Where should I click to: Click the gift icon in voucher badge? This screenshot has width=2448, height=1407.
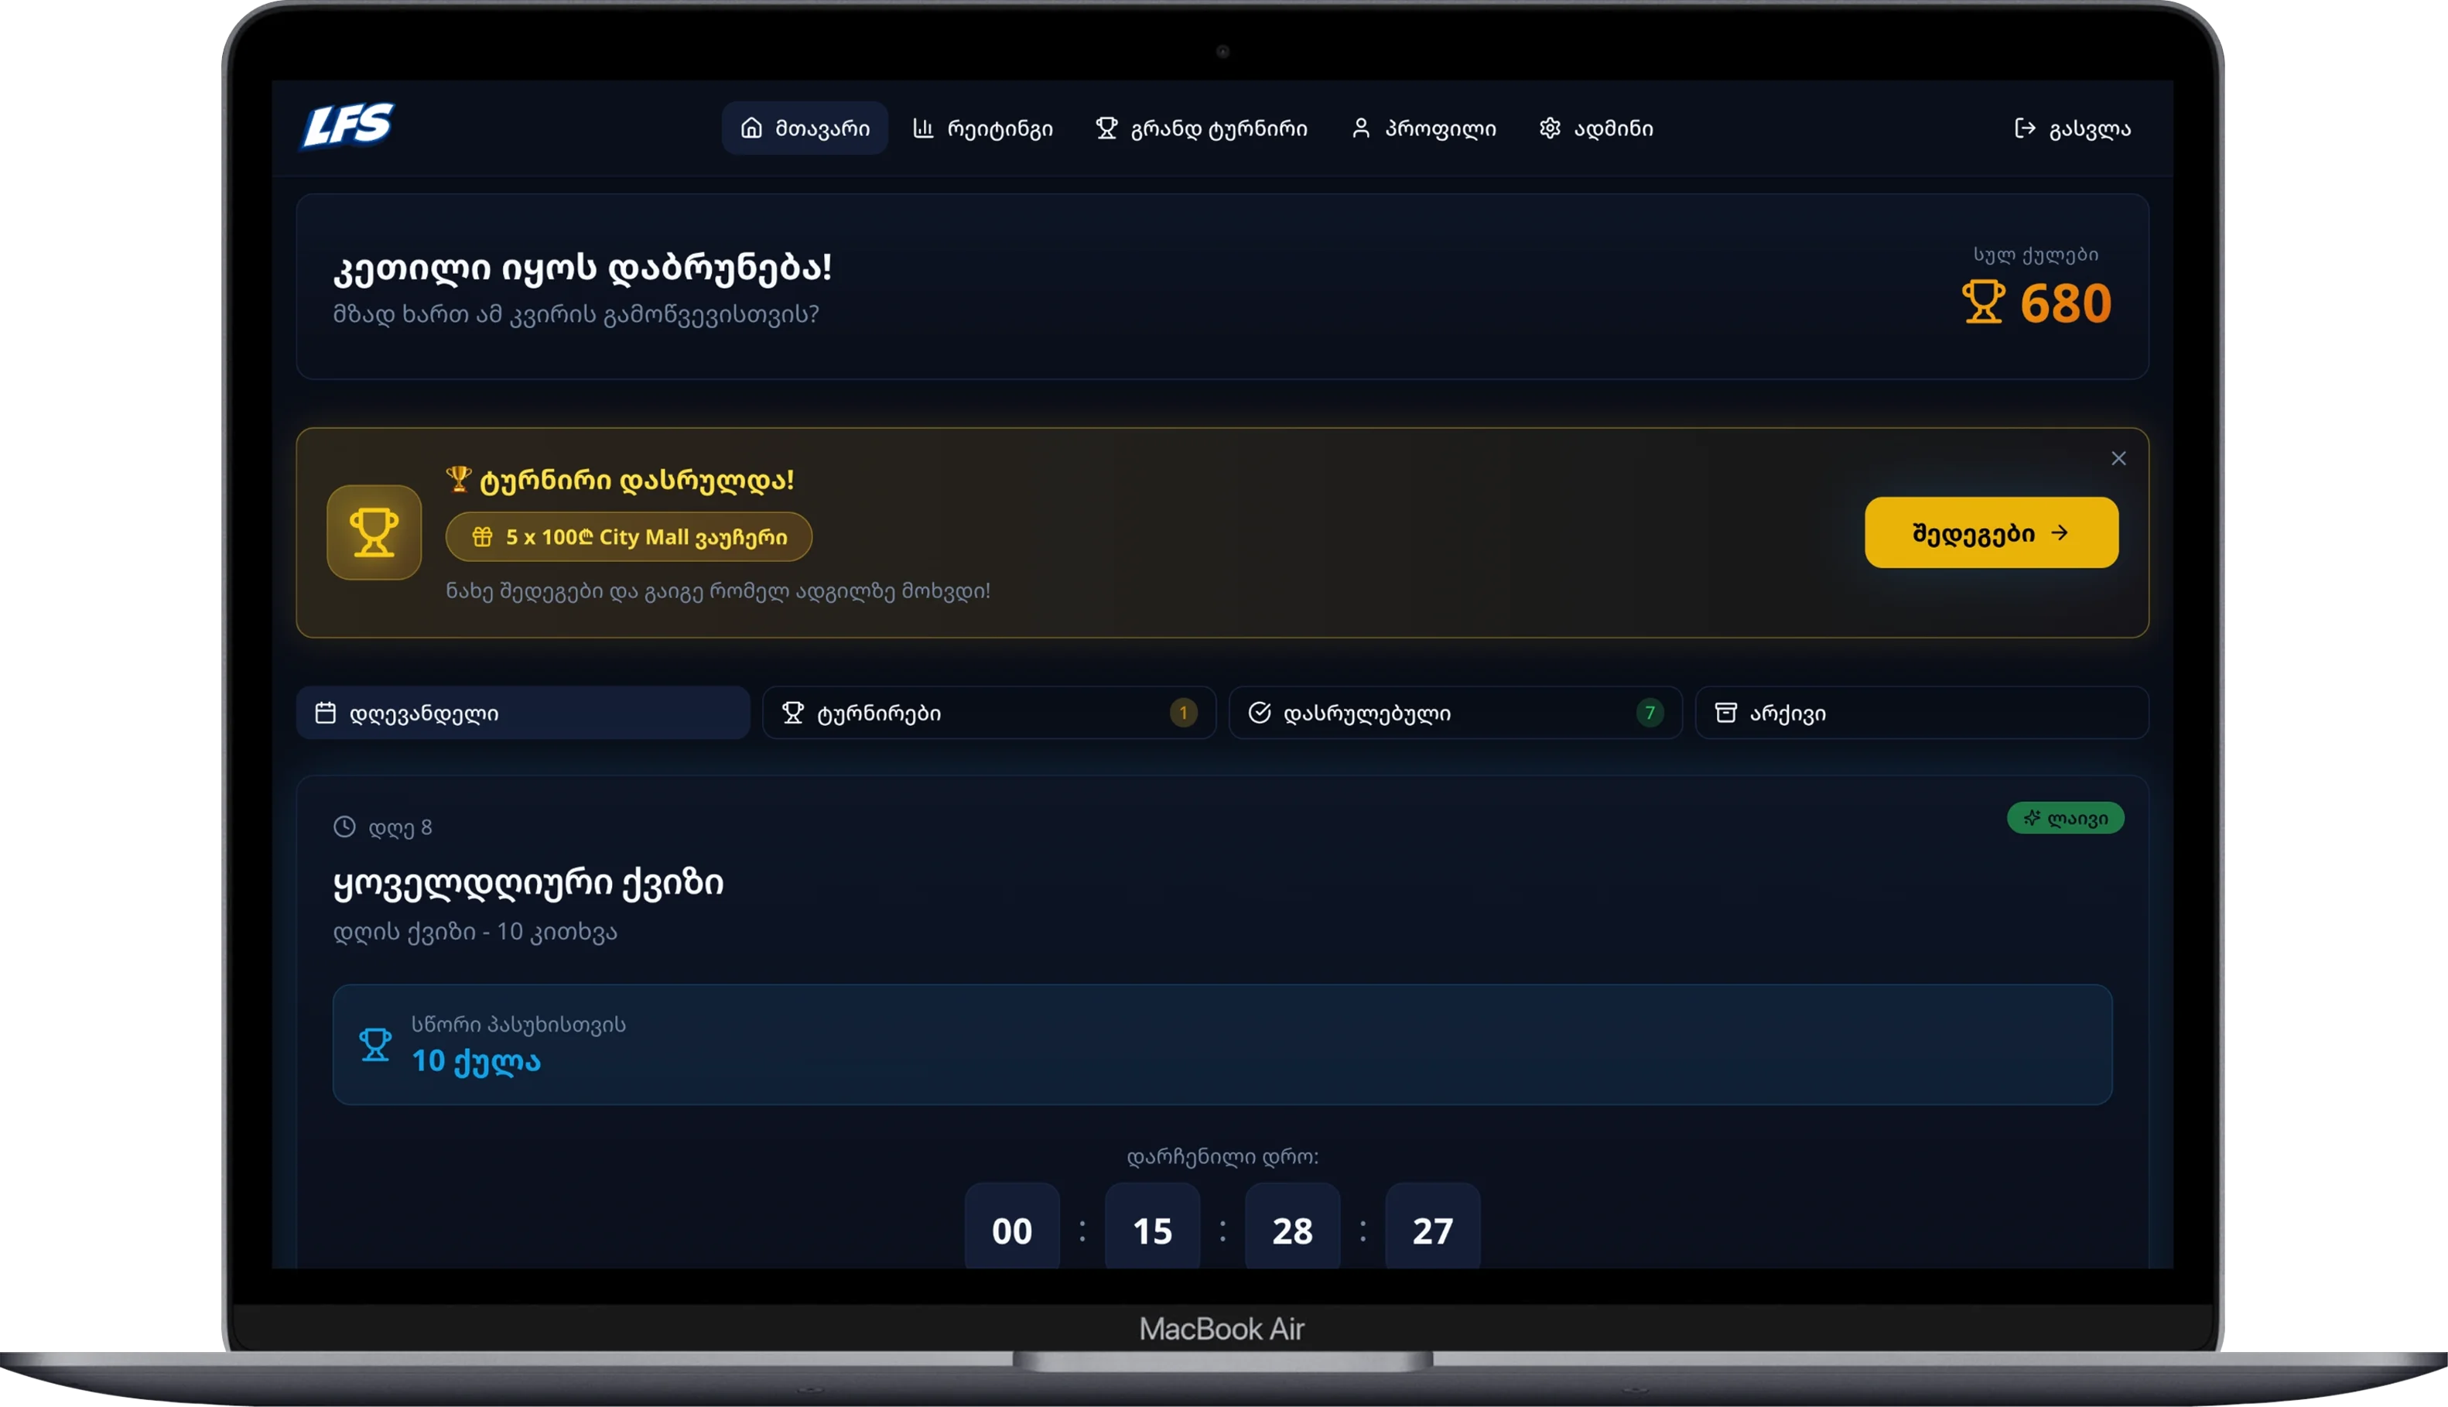482,536
